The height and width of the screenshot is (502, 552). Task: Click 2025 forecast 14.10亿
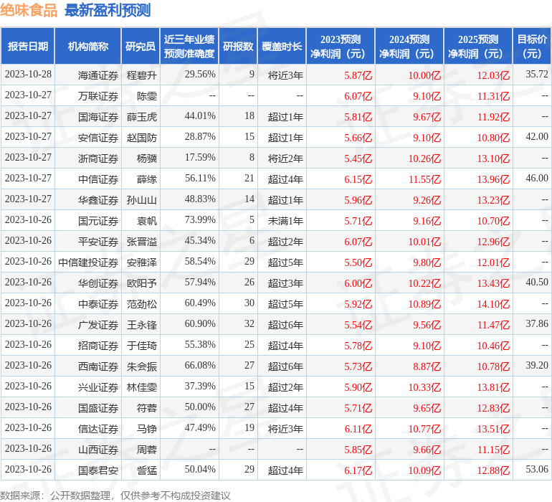493,304
